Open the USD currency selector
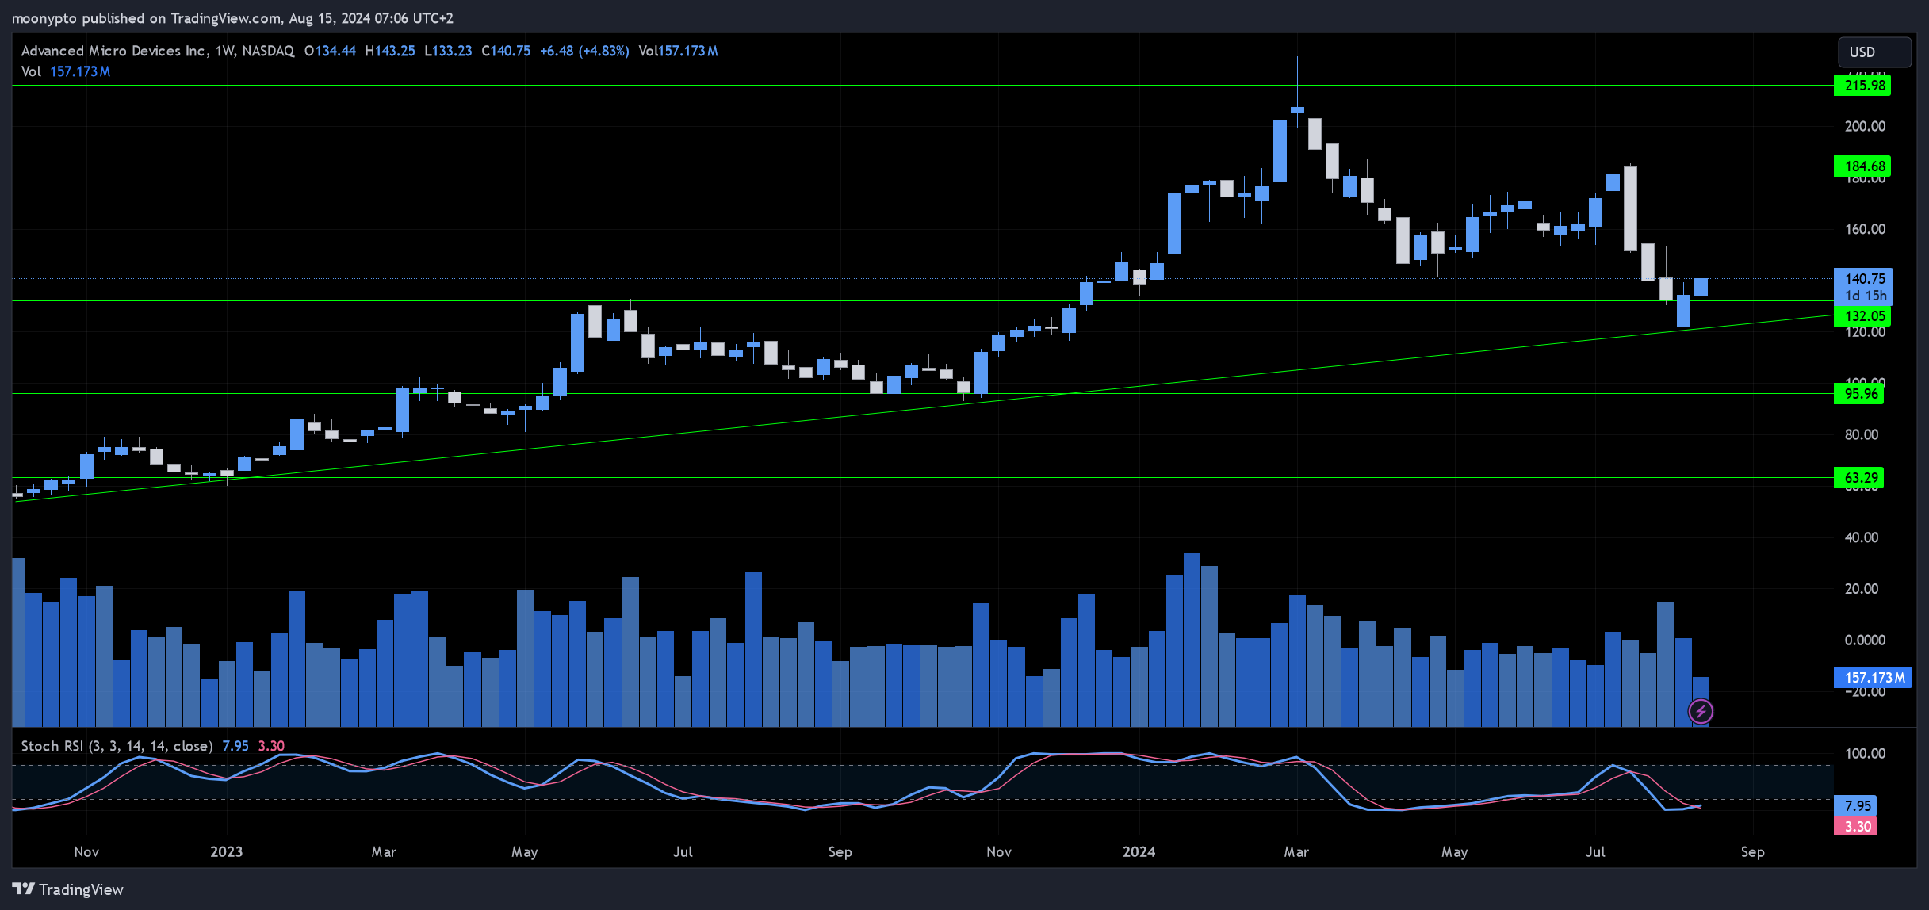 (1874, 52)
